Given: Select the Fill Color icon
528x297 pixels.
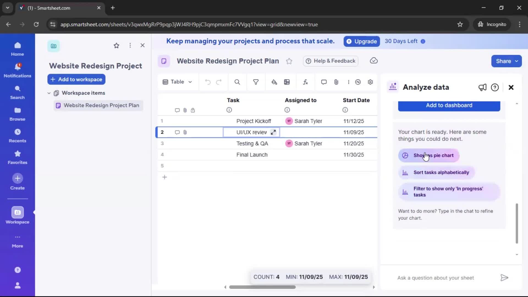Looking at the screenshot, I should (274, 82).
